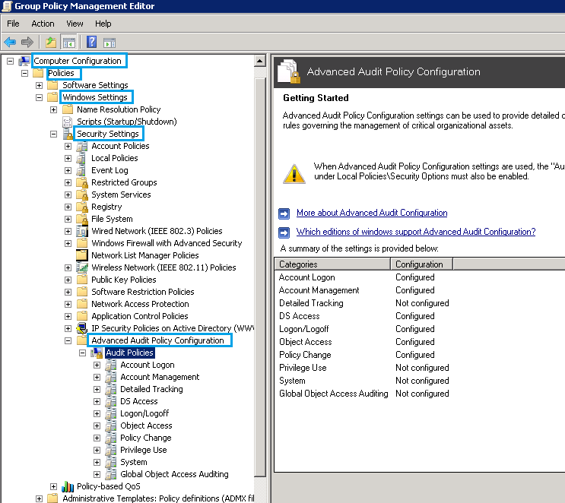Click the Account Policies icon
The width and height of the screenshot is (565, 503).
point(82,146)
